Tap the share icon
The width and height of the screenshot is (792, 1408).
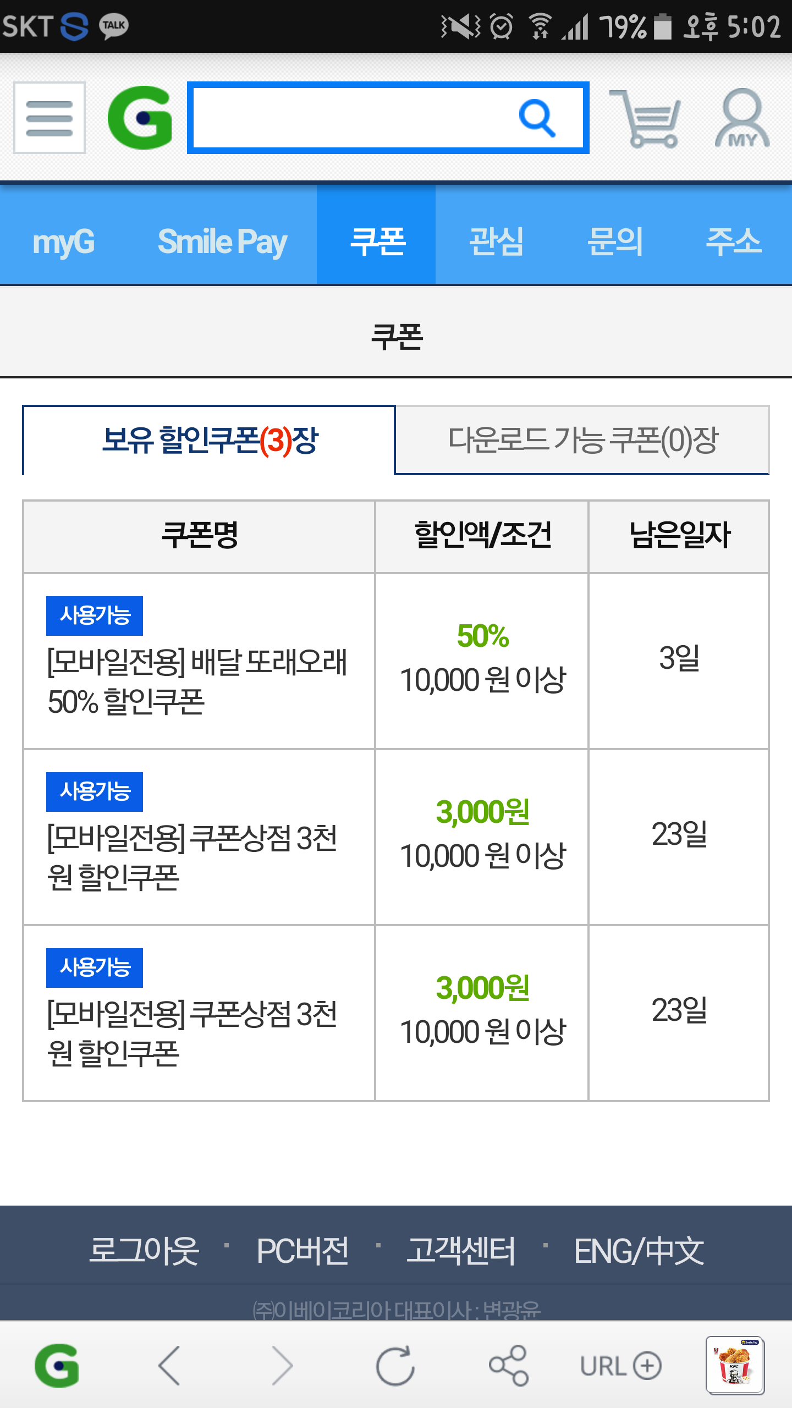click(509, 1365)
